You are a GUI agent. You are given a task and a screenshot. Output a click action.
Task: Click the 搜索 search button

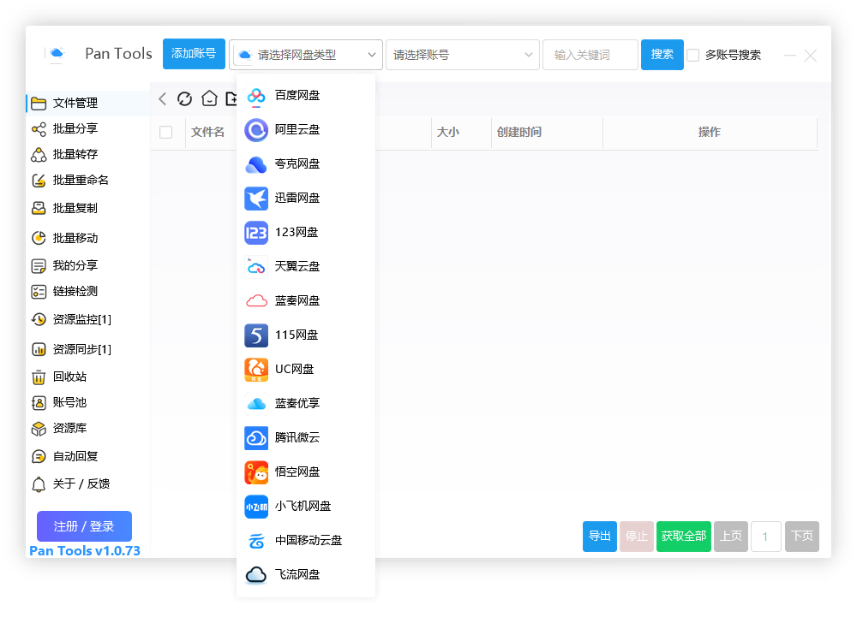point(662,54)
